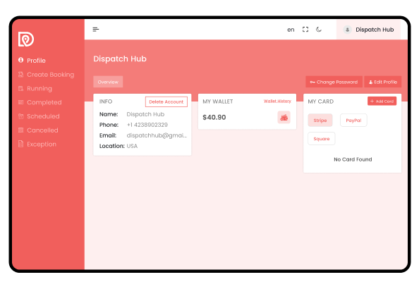Click the add money wallet icon
Image resolution: width=419 pixels, height=289 pixels.
click(x=284, y=117)
